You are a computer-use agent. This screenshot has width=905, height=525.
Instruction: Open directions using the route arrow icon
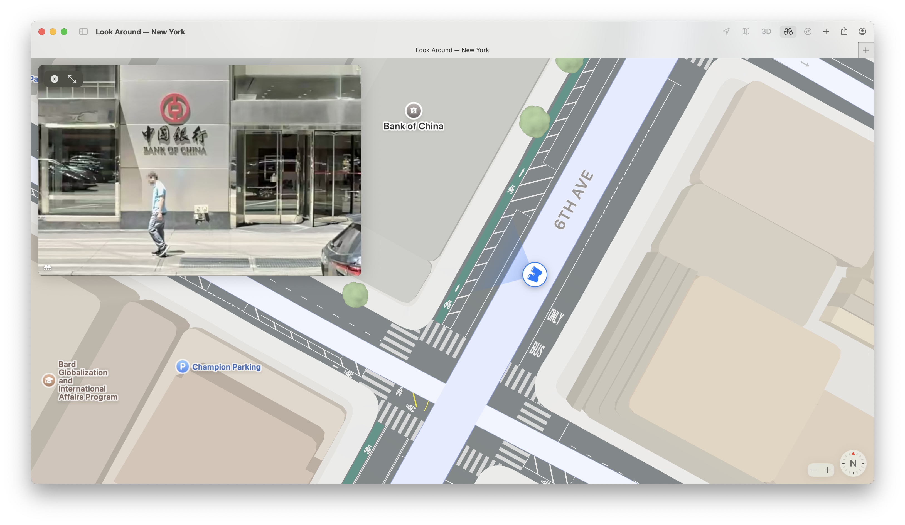(808, 32)
